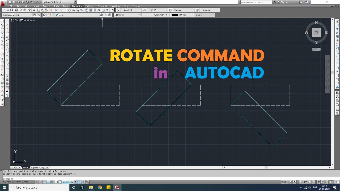The image size is (340, 191).
Task: Click Save in the Standard toolbar
Action: tap(11, 10)
